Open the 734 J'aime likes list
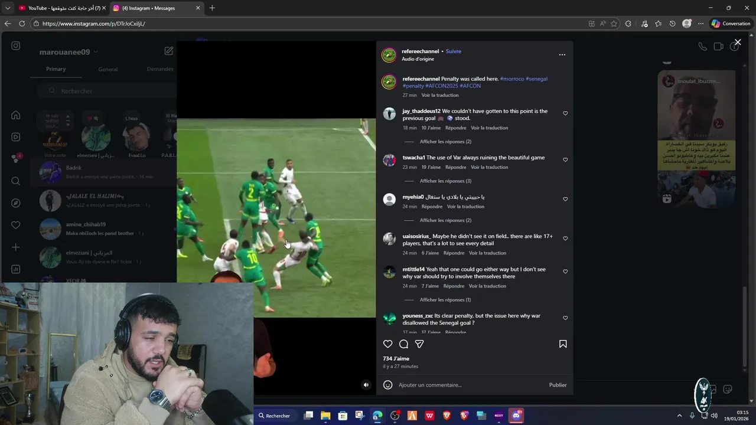 pyautogui.click(x=396, y=359)
